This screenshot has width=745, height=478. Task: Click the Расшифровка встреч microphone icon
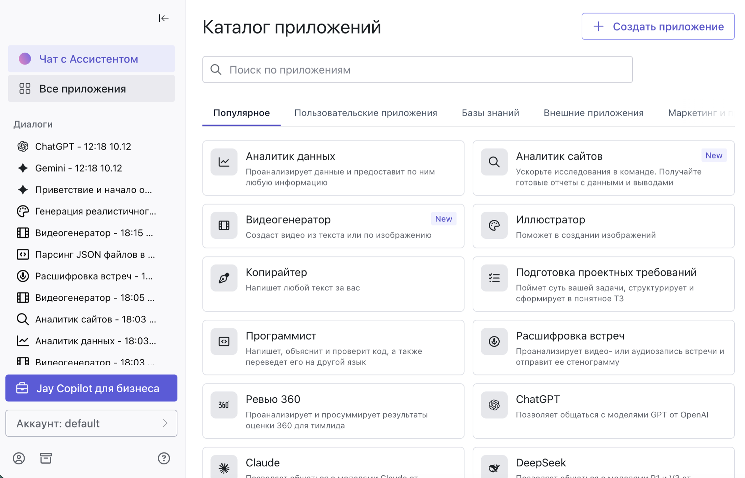point(494,341)
